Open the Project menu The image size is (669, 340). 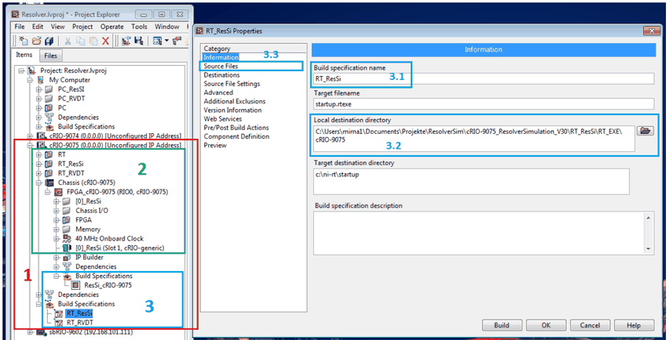(82, 27)
